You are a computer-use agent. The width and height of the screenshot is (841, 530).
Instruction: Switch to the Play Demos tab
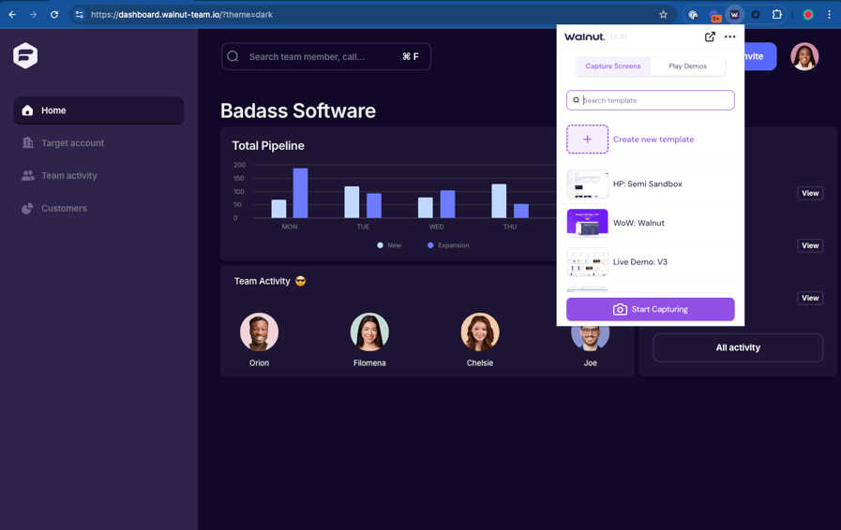pos(687,66)
